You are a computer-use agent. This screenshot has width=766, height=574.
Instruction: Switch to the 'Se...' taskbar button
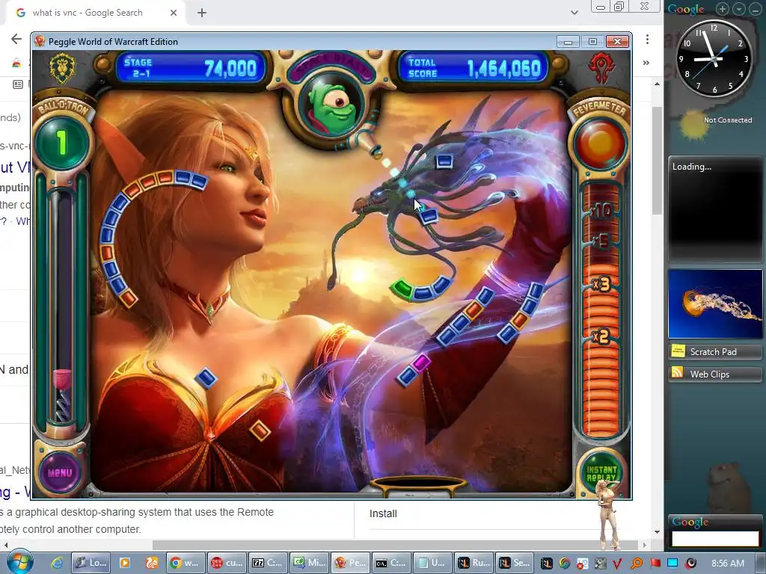(x=515, y=563)
